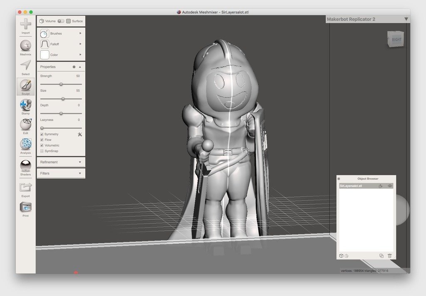Activate the Select tool
This screenshot has width=426, height=296.
pos(25,66)
